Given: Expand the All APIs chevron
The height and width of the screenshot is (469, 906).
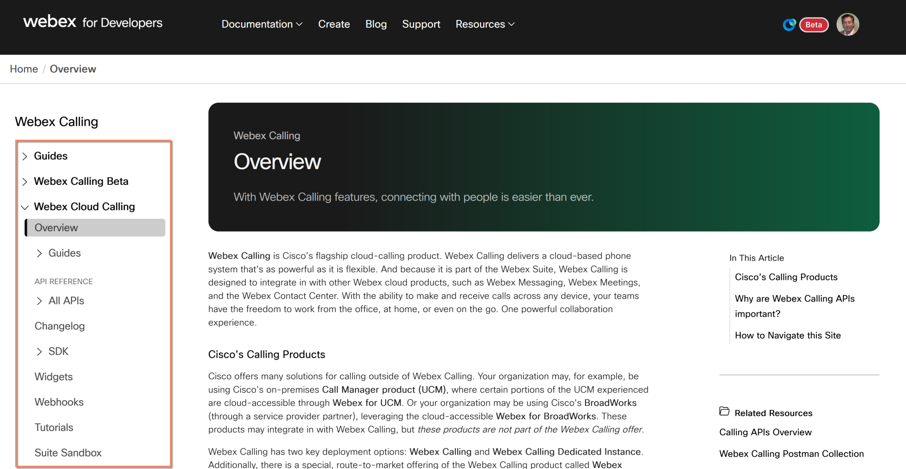Looking at the screenshot, I should [39, 301].
